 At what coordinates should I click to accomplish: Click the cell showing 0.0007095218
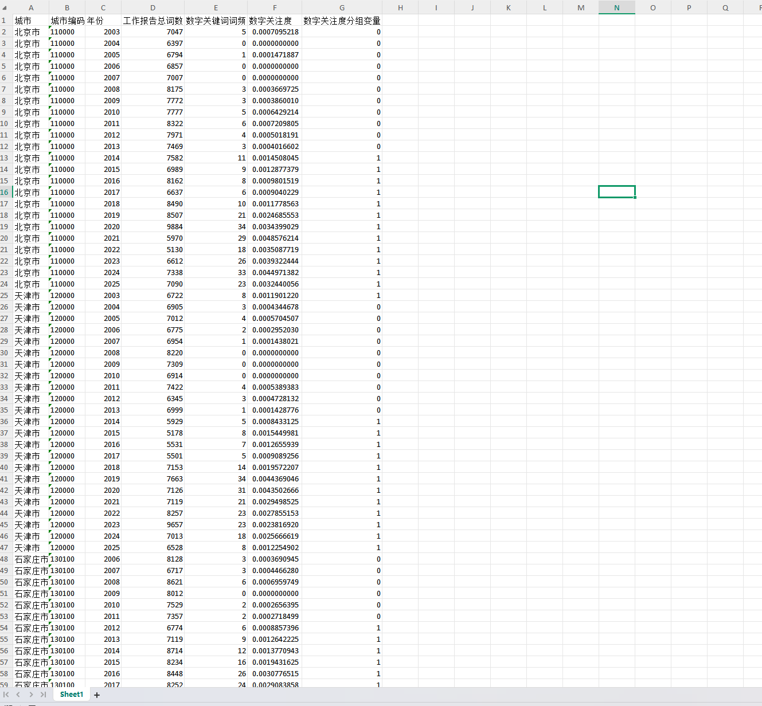point(275,32)
